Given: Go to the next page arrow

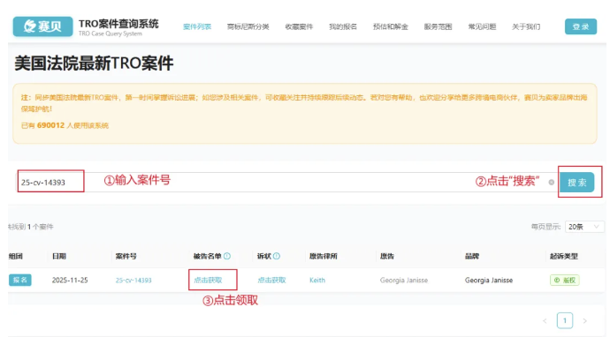Looking at the screenshot, I should click(584, 321).
